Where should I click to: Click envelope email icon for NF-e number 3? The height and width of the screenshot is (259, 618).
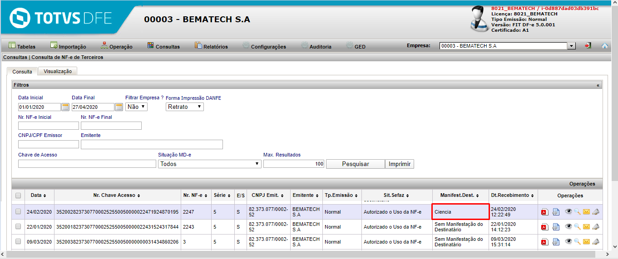pos(586,241)
